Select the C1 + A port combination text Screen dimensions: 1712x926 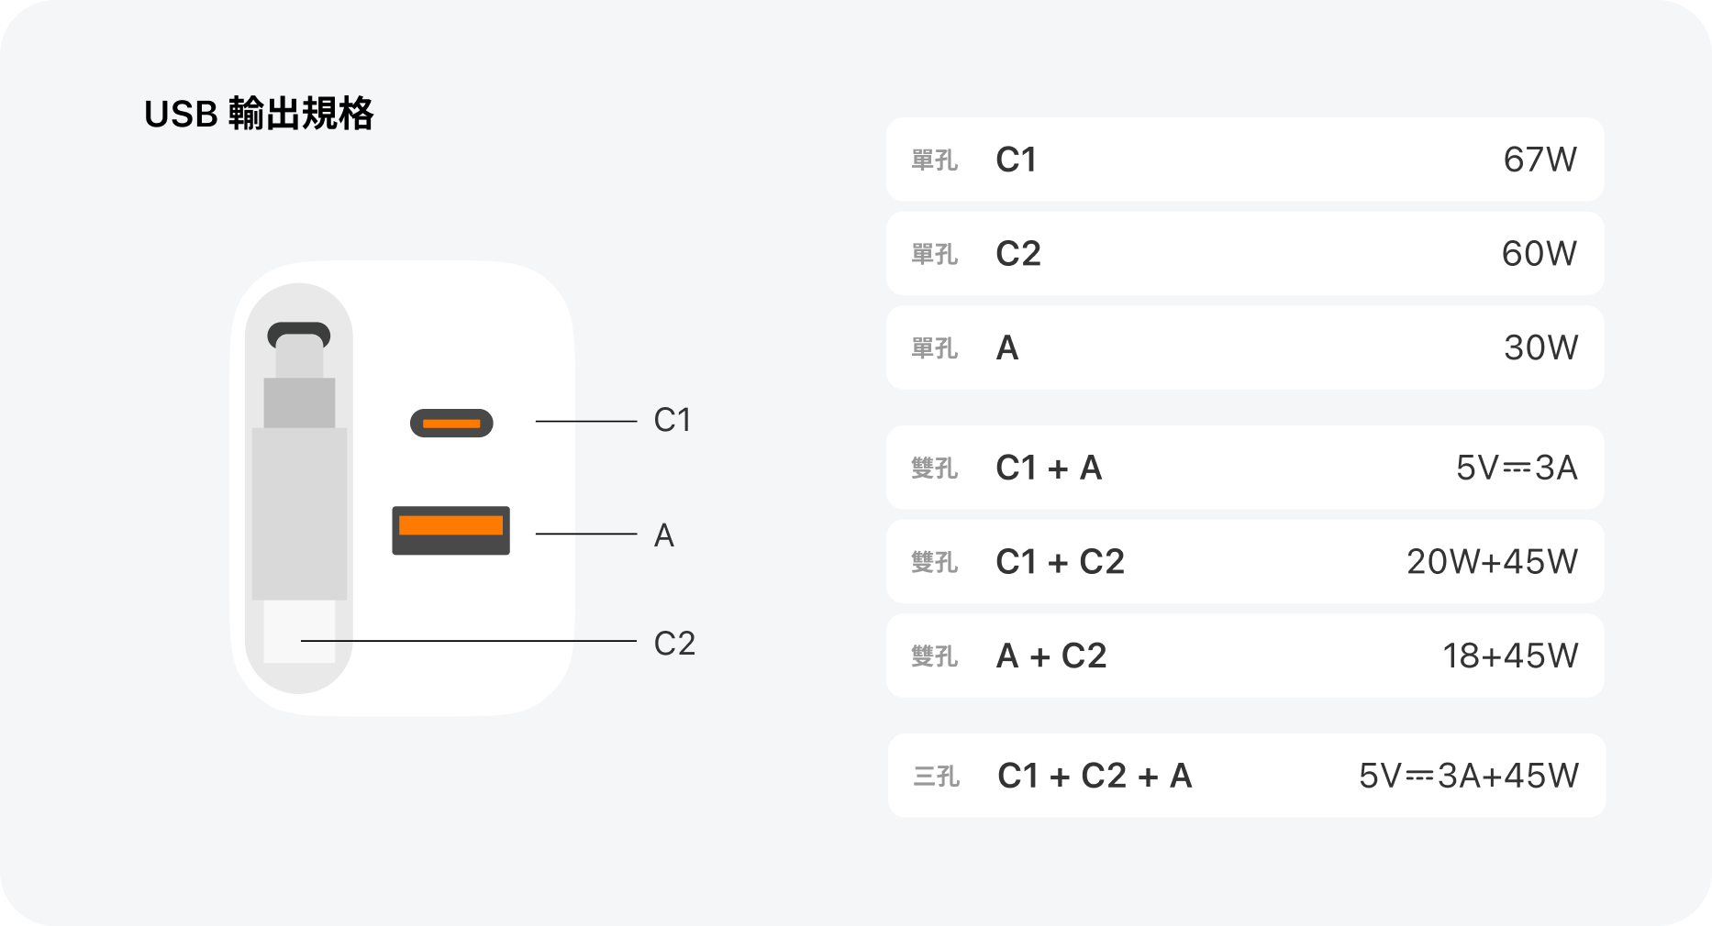click(x=1049, y=469)
